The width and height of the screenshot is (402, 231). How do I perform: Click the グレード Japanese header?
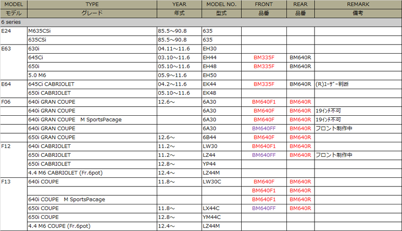[92, 14]
